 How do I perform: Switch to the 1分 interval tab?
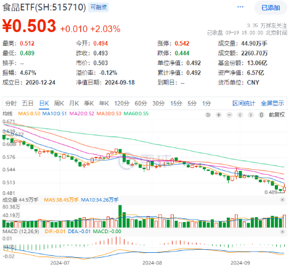click(206, 103)
